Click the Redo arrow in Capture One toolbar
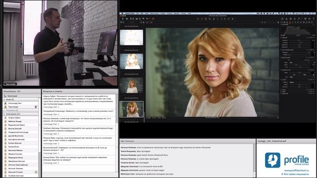 pos(147,19)
